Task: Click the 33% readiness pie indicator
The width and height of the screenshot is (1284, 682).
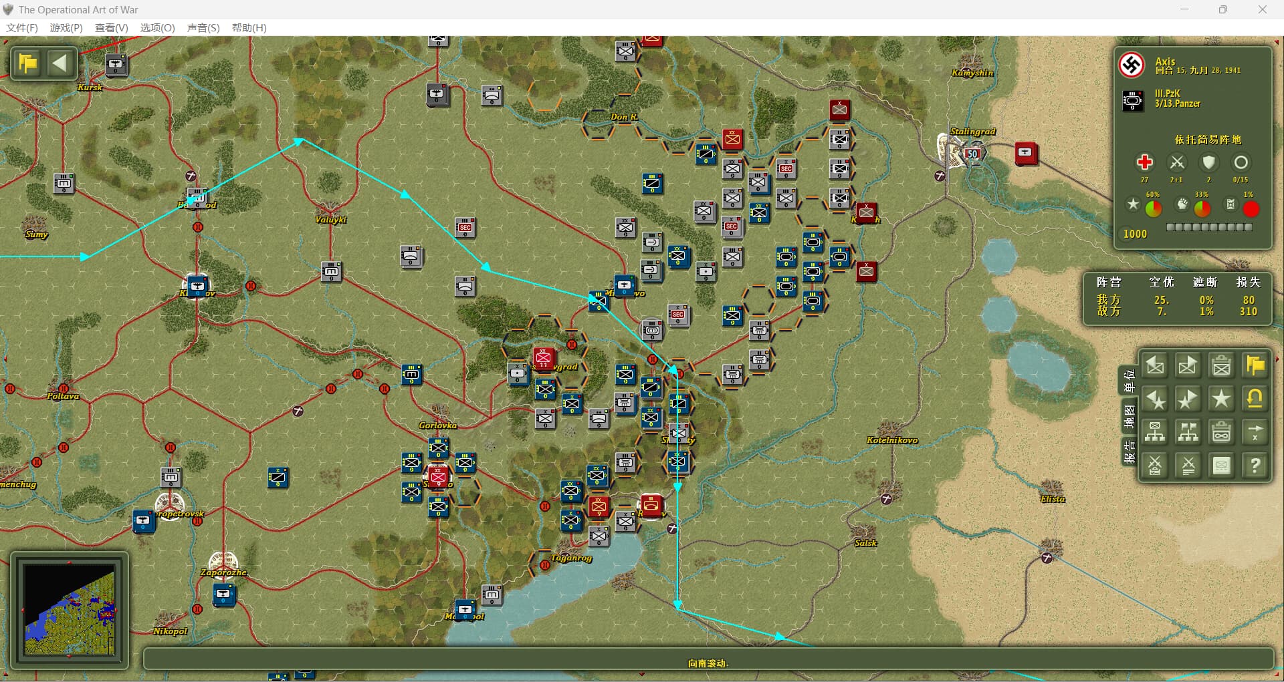Action: [1202, 209]
